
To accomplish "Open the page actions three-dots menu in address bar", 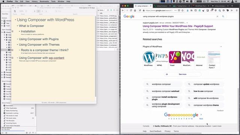I will coord(175,10).
